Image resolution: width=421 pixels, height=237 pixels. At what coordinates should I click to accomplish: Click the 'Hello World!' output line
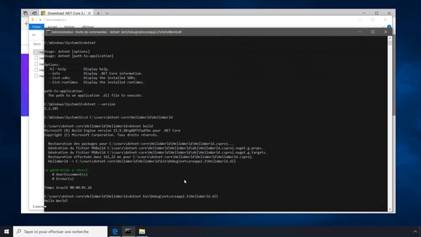point(56,201)
